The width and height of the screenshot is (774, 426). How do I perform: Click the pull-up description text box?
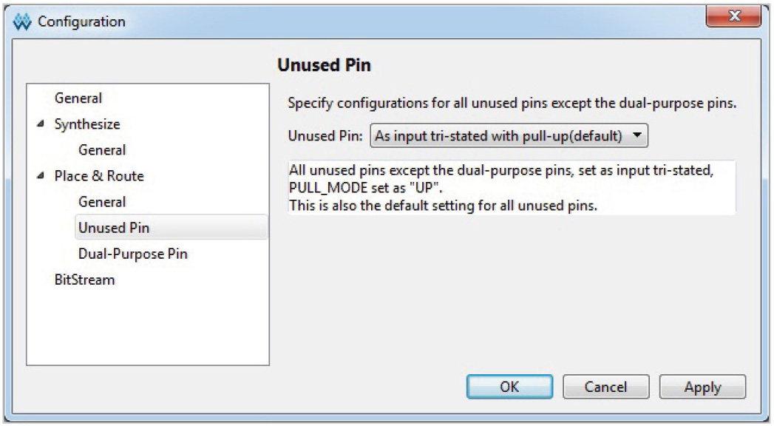[512, 188]
